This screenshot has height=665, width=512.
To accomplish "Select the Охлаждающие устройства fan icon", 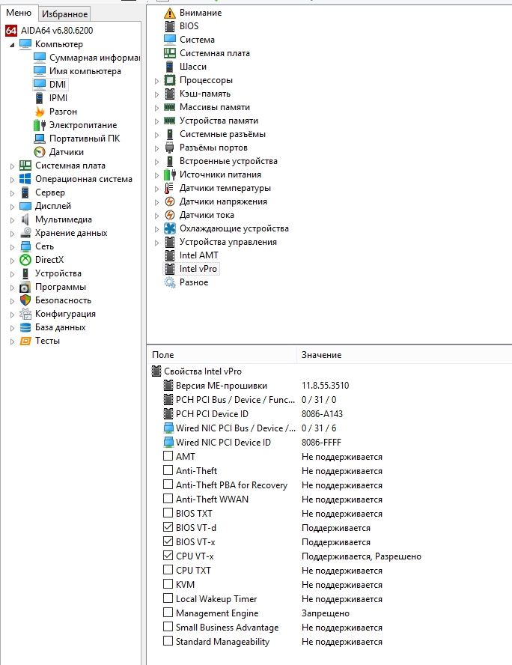I will [x=169, y=228].
